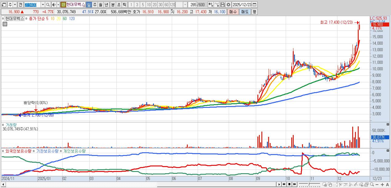Choose interval button 60
This screenshot has height=188, width=391.
tap(166, 5)
